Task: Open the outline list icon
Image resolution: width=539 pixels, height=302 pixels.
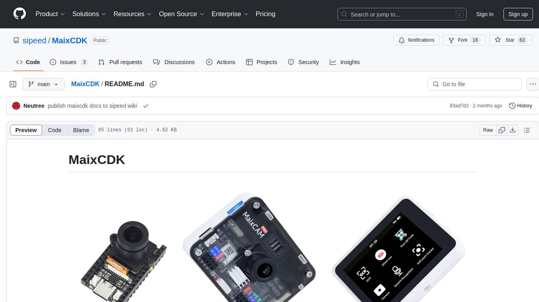Action: coord(527,130)
